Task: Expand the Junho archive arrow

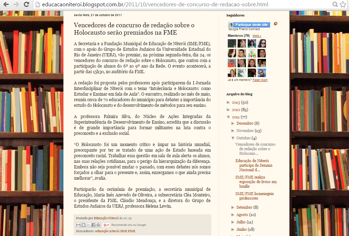Action: coord(233,229)
